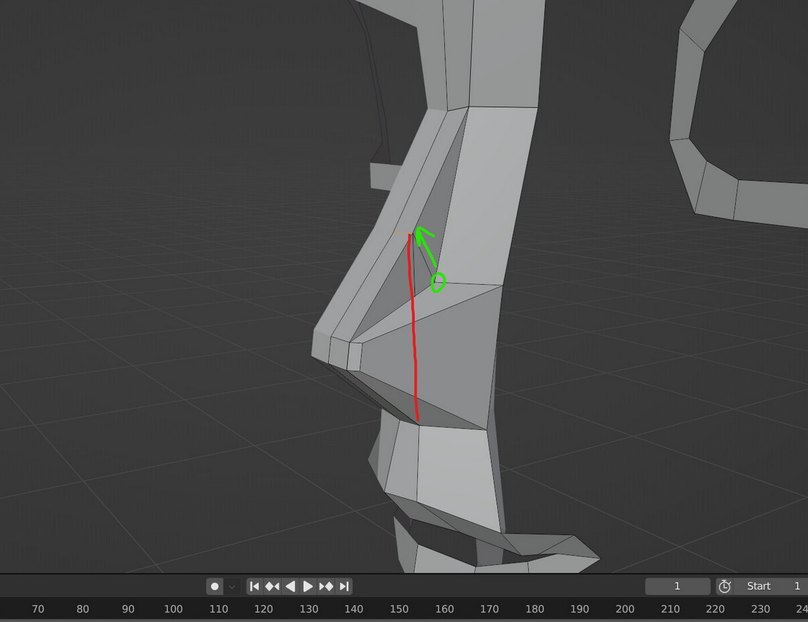Click frame 230 on the timeline ruler
The height and width of the screenshot is (622, 808).
[x=761, y=609]
